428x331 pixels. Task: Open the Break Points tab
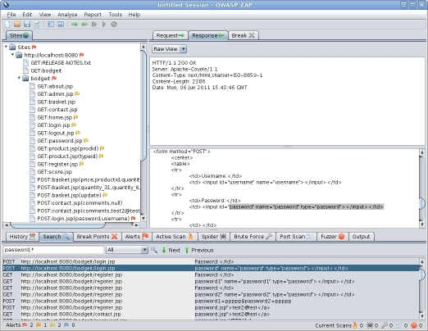click(97, 237)
